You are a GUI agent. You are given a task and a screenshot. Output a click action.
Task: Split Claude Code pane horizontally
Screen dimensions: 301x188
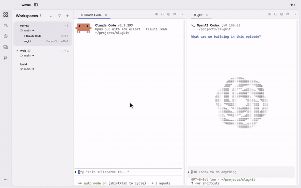[x=162, y=14]
